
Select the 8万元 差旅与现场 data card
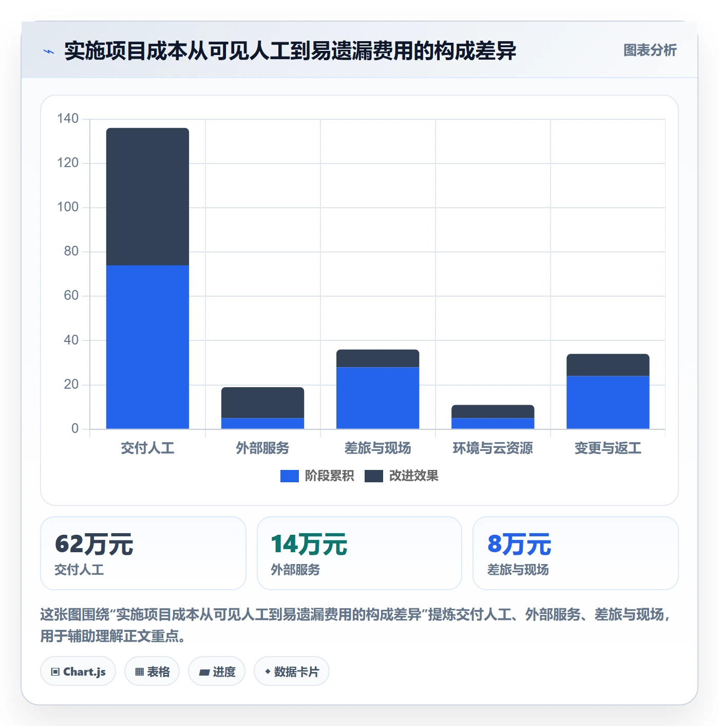click(x=576, y=553)
